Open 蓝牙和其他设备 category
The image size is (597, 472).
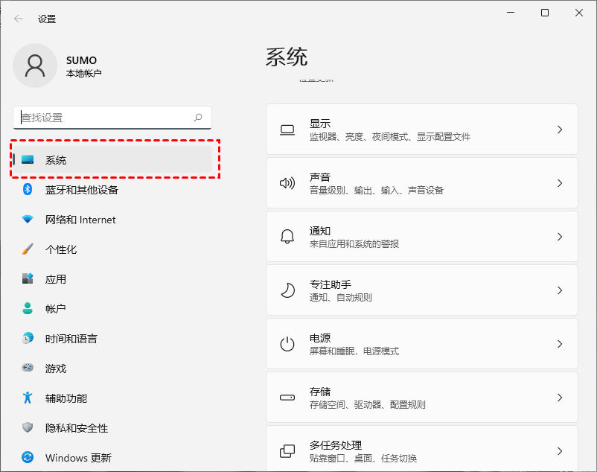point(112,190)
